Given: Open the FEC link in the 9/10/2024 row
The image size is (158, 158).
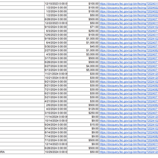Looking at the screenshot, I should click(x=129, y=27).
